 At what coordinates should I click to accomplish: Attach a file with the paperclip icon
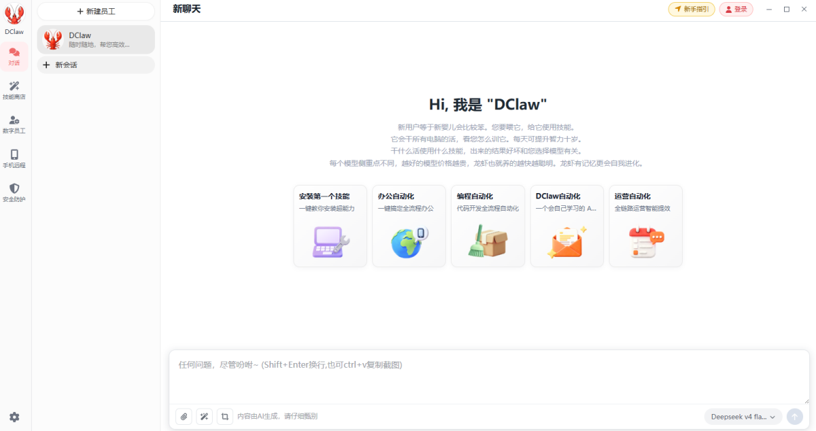coord(184,417)
